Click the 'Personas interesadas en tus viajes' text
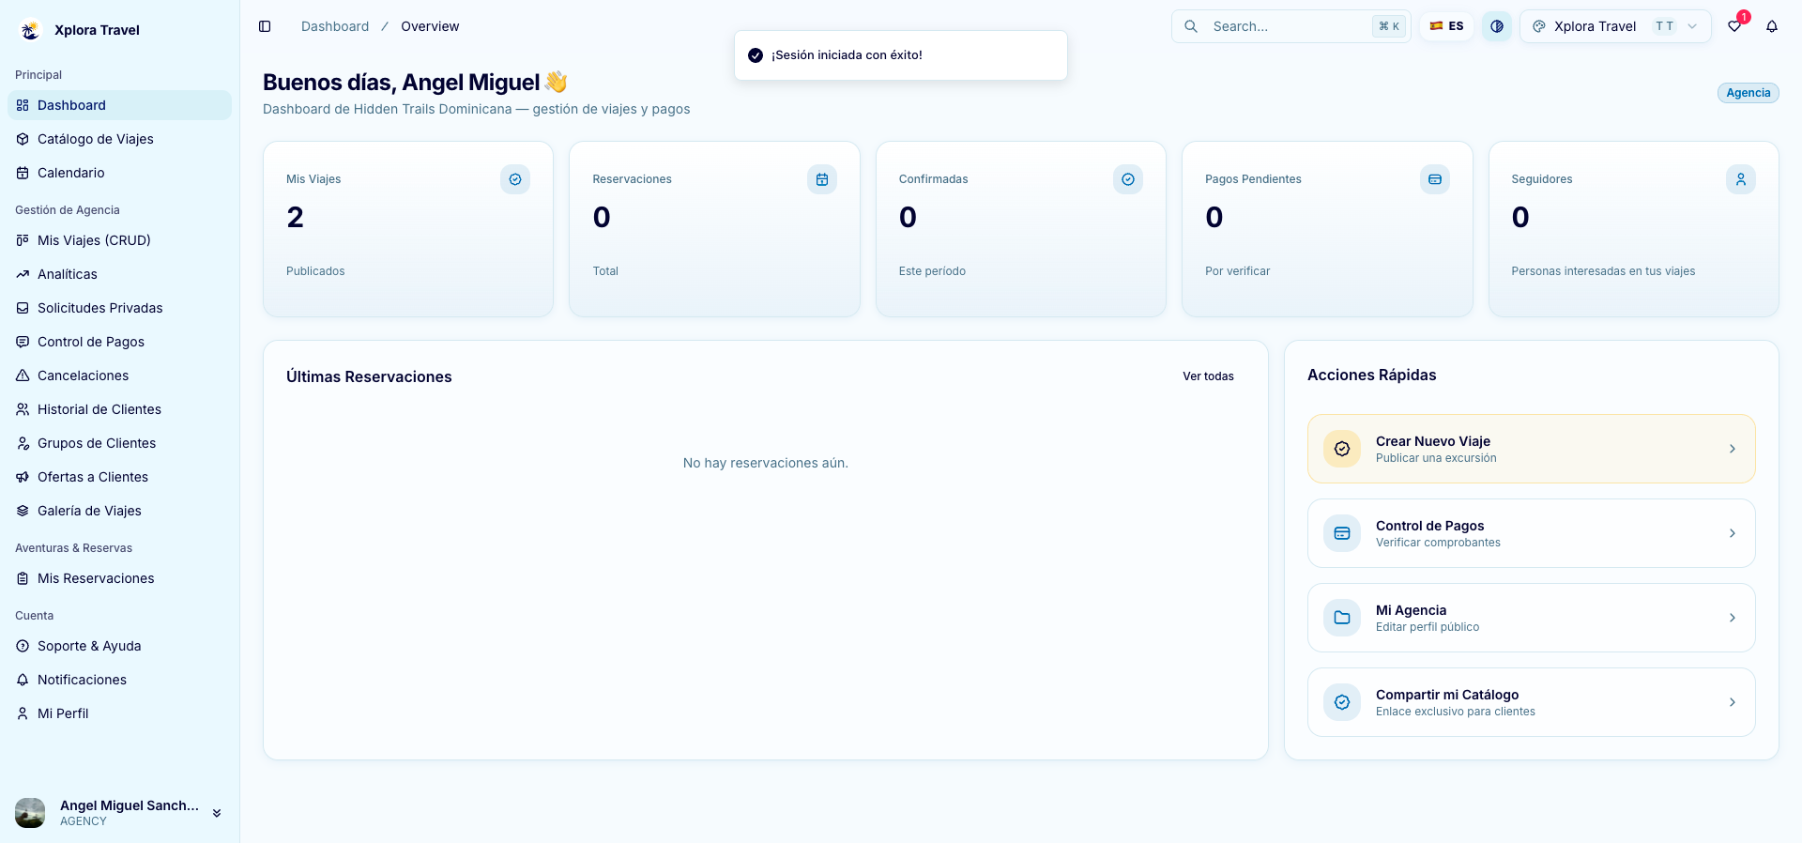 click(x=1603, y=271)
